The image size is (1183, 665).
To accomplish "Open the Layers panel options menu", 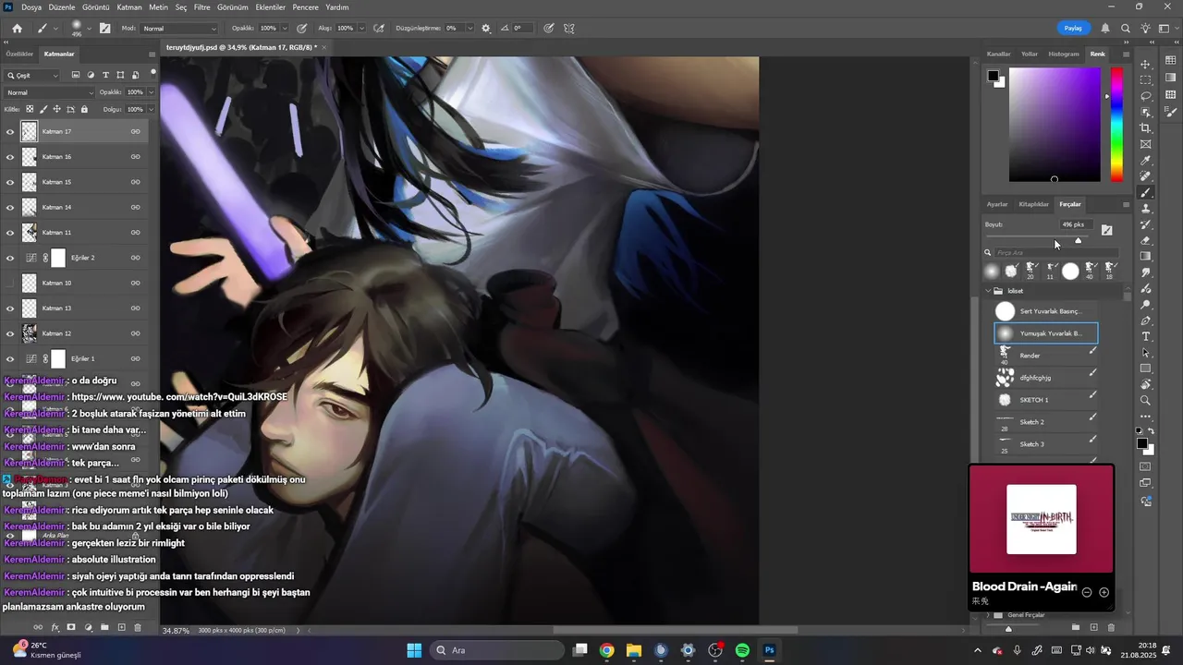I will click(152, 54).
